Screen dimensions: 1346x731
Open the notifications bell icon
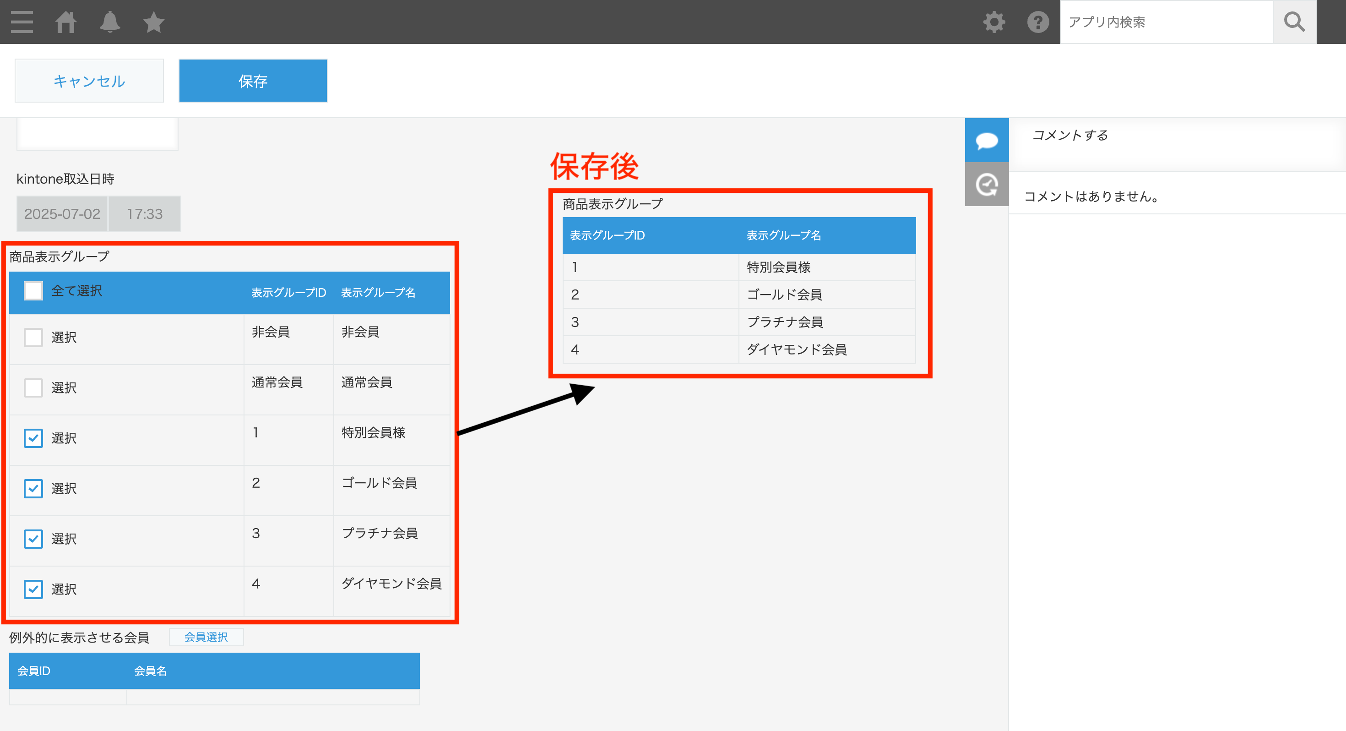(110, 22)
